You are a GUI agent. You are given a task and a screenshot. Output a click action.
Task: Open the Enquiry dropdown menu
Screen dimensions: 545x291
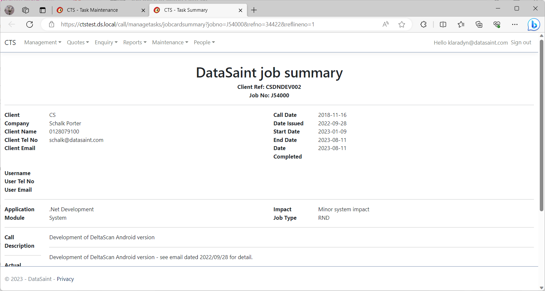(106, 42)
